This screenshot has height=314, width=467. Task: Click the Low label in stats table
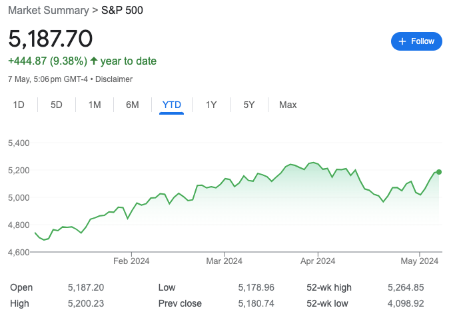pos(167,287)
